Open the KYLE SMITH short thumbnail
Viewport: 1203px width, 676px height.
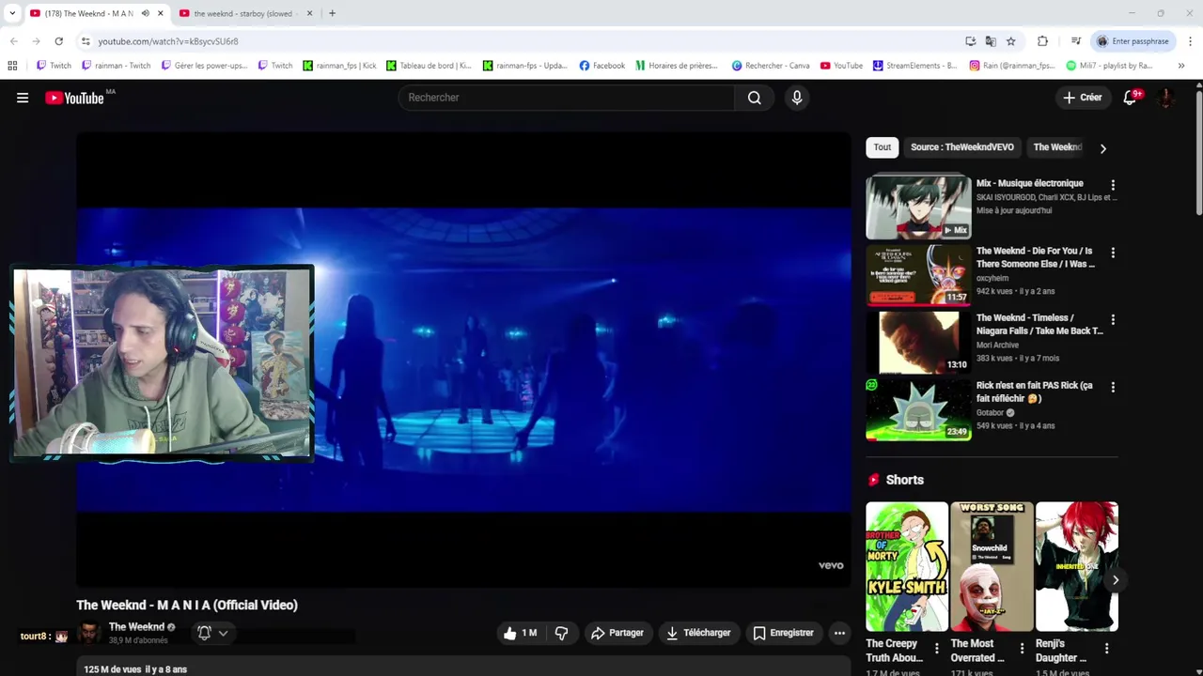click(x=907, y=566)
